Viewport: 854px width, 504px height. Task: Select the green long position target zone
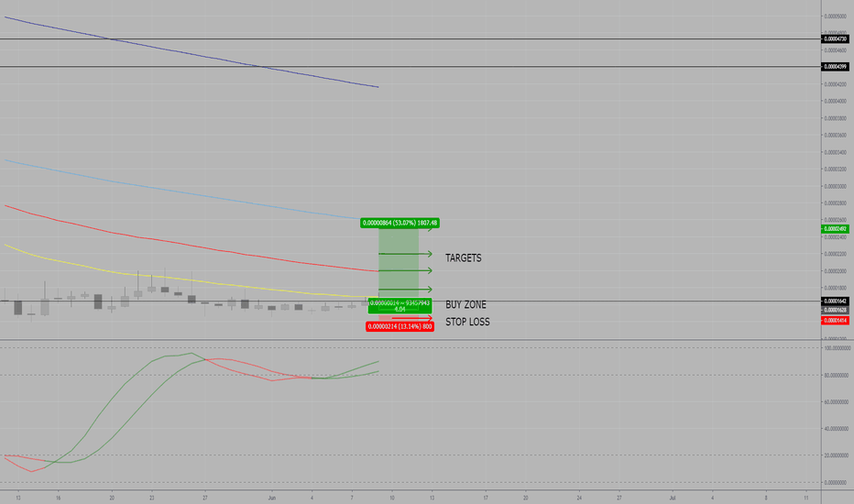pyautogui.click(x=399, y=264)
